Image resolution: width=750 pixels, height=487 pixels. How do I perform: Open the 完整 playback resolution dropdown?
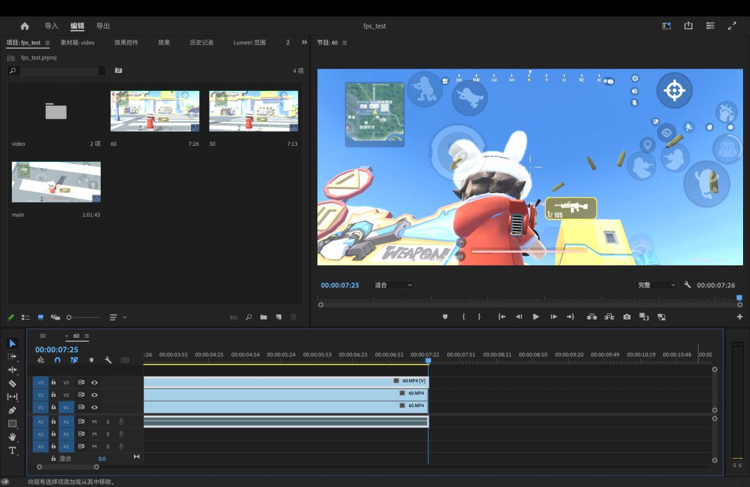click(x=656, y=285)
